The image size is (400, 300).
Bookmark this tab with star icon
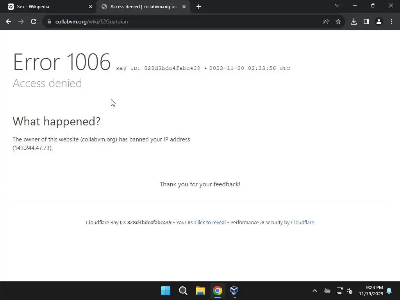(x=338, y=22)
